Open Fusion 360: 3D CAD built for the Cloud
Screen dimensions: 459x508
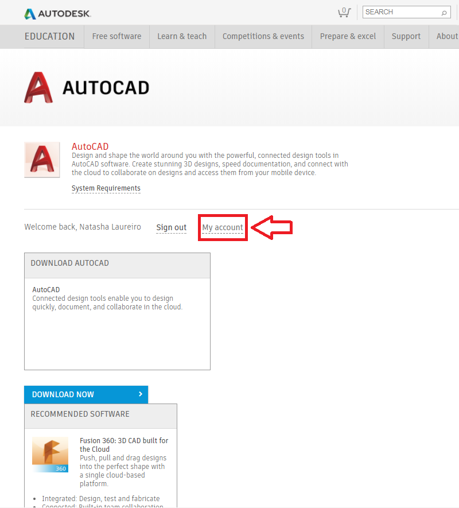pyautogui.click(x=124, y=445)
